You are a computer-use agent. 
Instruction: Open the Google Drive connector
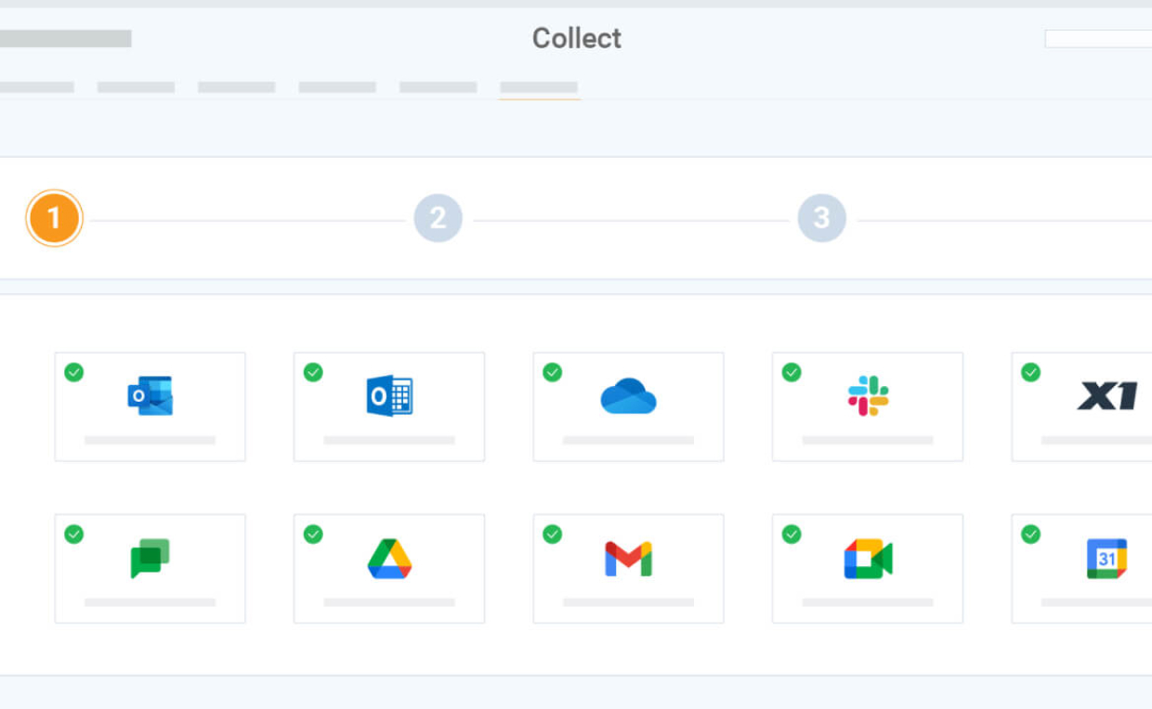click(x=388, y=557)
